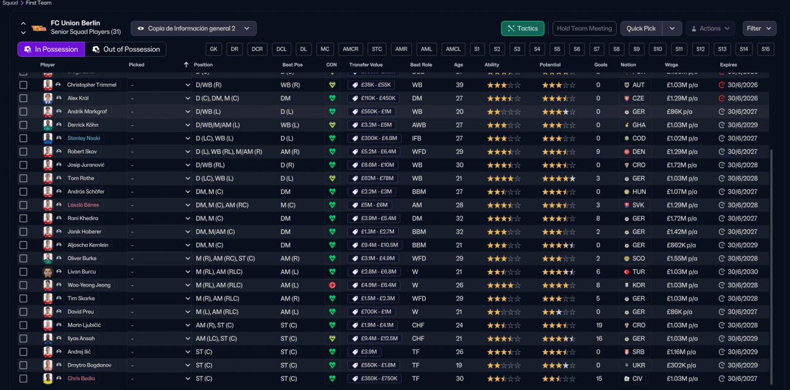The width and height of the screenshot is (790, 390).
Task: Click the FC Union Berlin club crest
Action: [39, 28]
